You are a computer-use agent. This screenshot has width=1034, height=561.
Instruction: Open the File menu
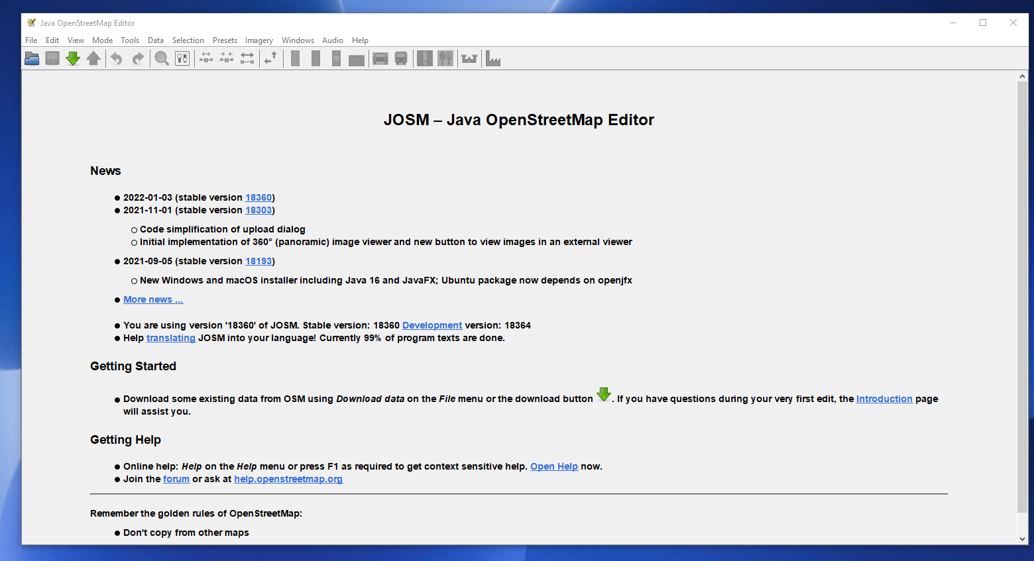[x=31, y=40]
